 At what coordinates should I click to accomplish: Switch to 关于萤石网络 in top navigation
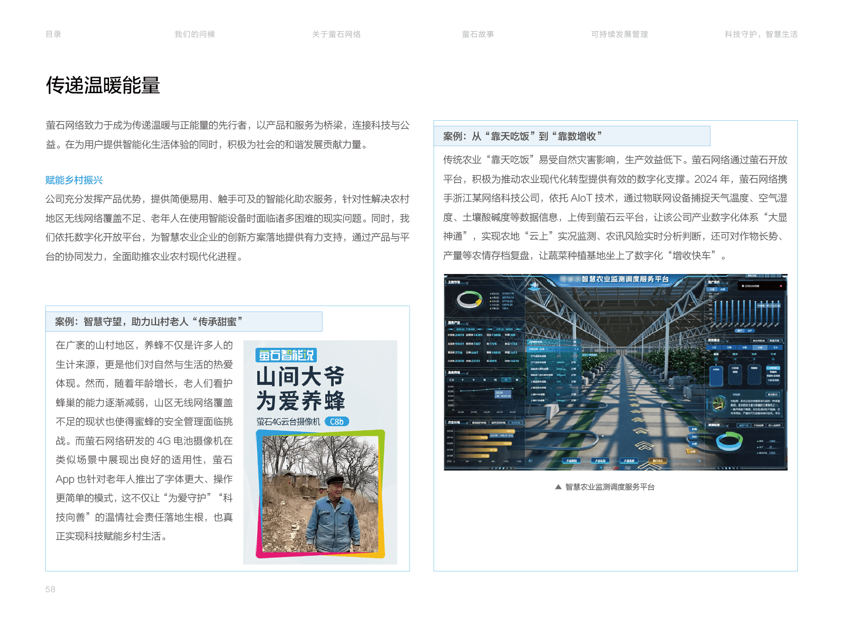(336, 34)
